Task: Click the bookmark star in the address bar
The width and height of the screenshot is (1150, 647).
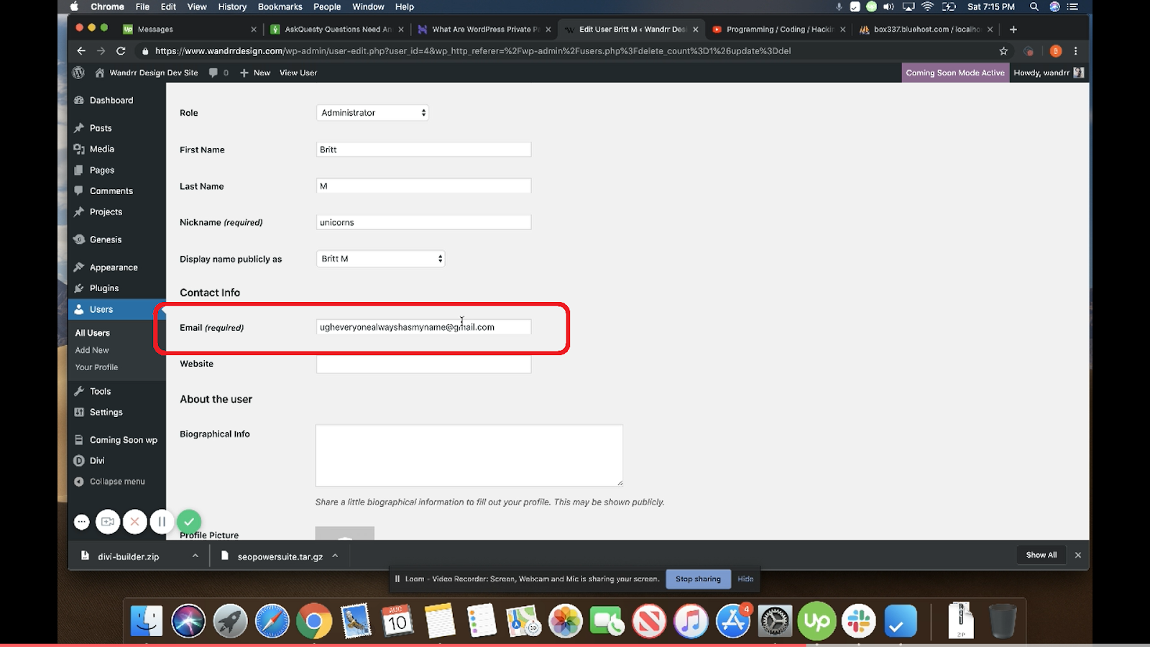Action: coord(1002,51)
